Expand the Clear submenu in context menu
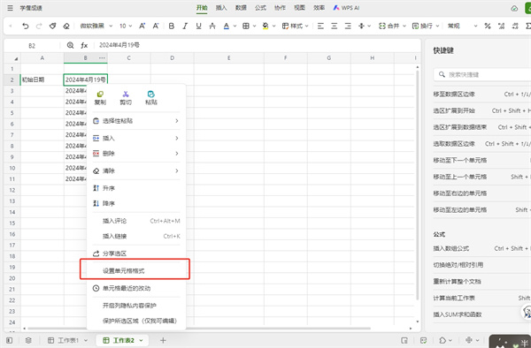The height and width of the screenshot is (348, 531). pyautogui.click(x=135, y=170)
